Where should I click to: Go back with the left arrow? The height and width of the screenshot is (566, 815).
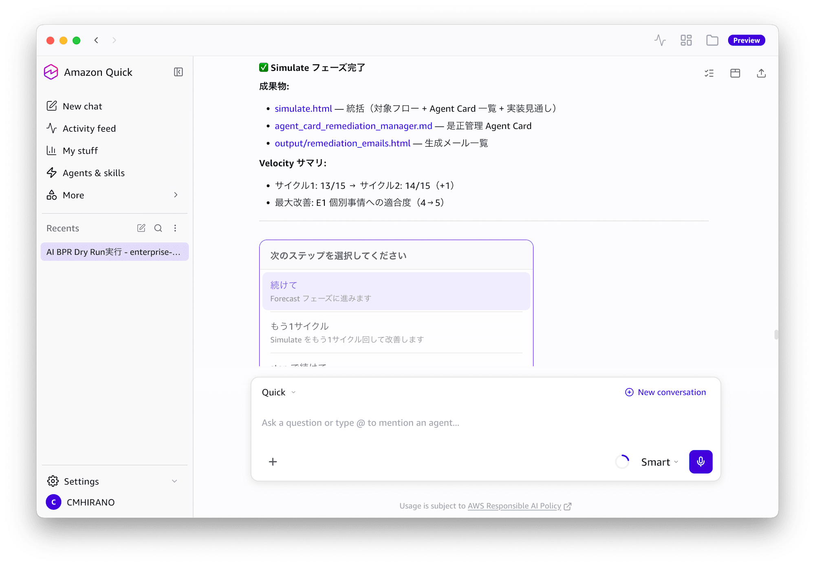pos(96,40)
